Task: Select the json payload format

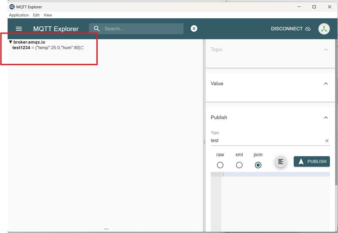Action: [x=258, y=165]
